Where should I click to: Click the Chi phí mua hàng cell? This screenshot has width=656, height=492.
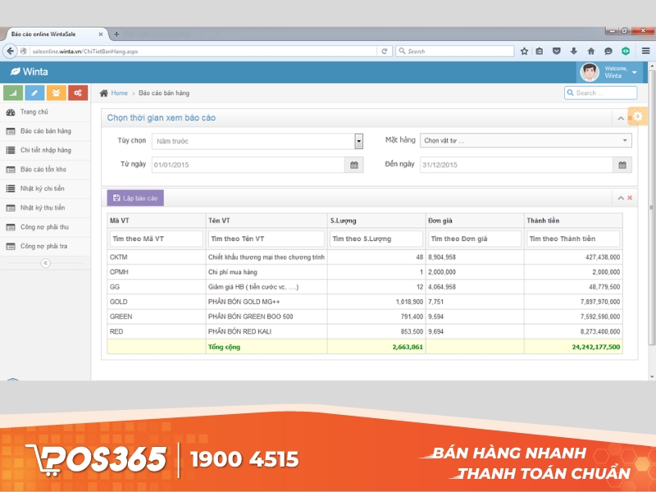coord(266,272)
